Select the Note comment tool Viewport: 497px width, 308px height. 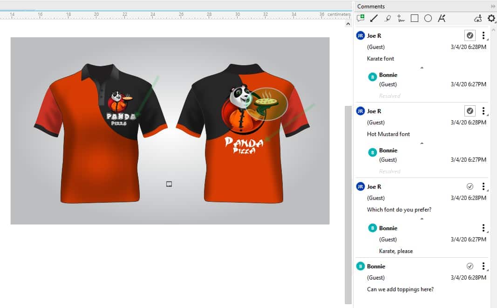[x=360, y=18]
